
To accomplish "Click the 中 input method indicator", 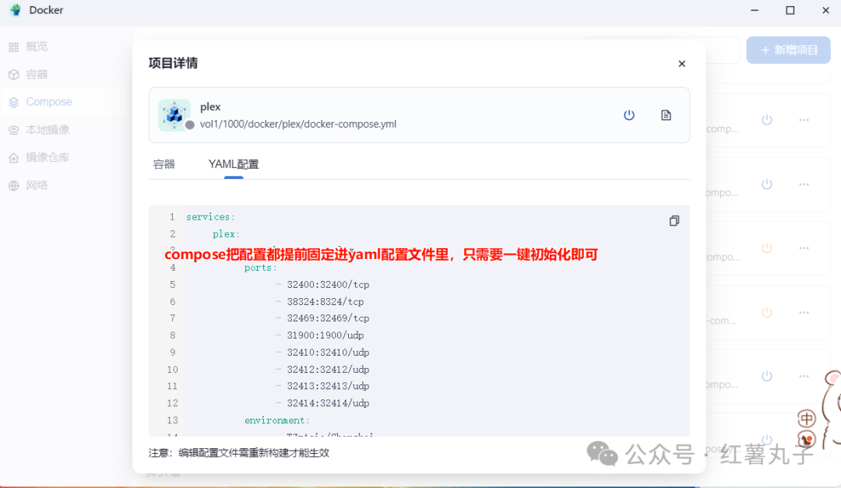I will pos(807,418).
